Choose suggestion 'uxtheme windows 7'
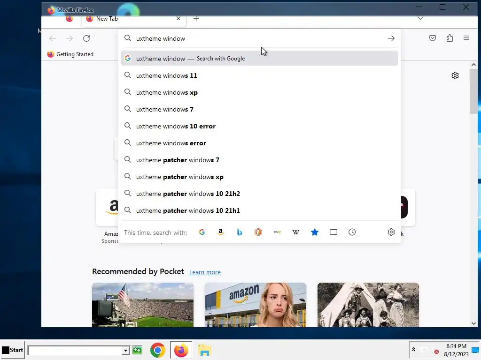The height and width of the screenshot is (360, 481). (259, 109)
